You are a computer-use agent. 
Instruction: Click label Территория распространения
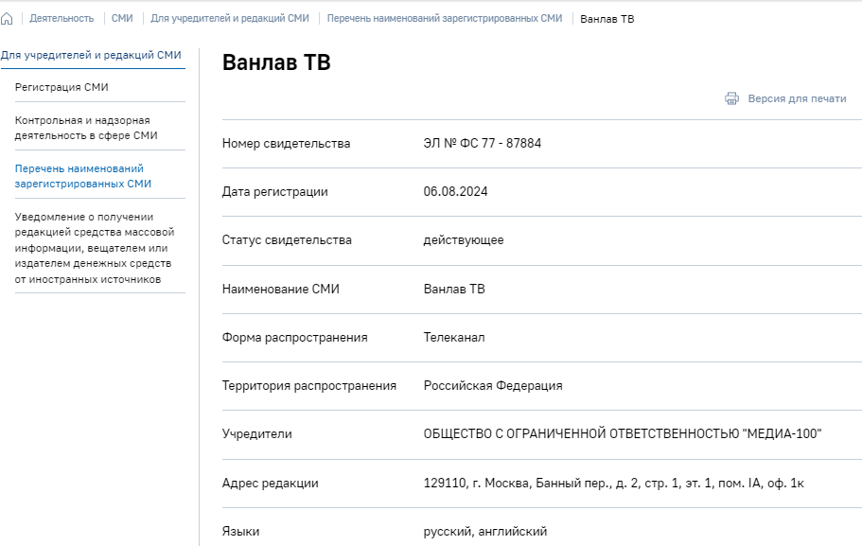(309, 386)
